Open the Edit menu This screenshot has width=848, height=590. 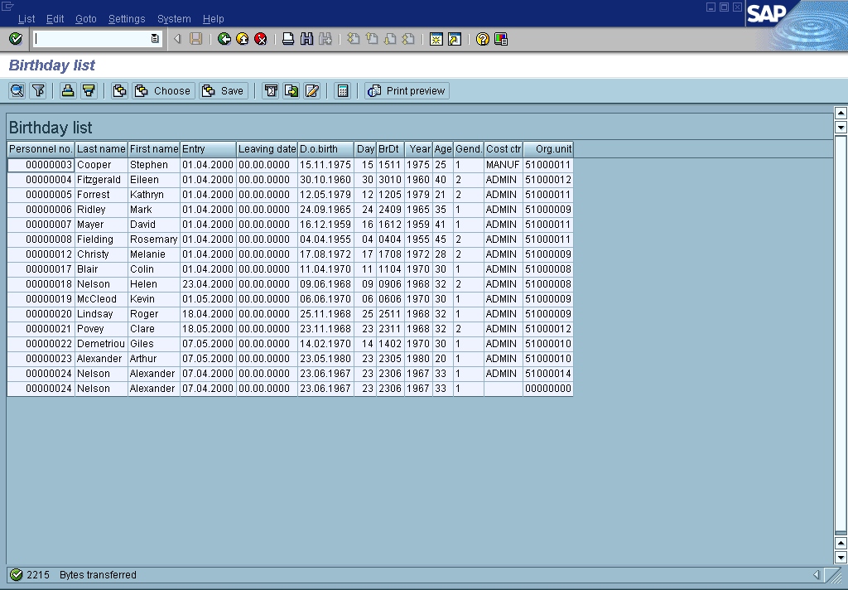pyautogui.click(x=55, y=19)
